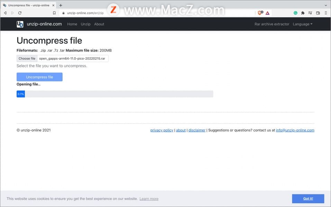Dismiss cookies with Got it! button
Image resolution: width=331 pixels, height=207 pixels.
[308, 199]
